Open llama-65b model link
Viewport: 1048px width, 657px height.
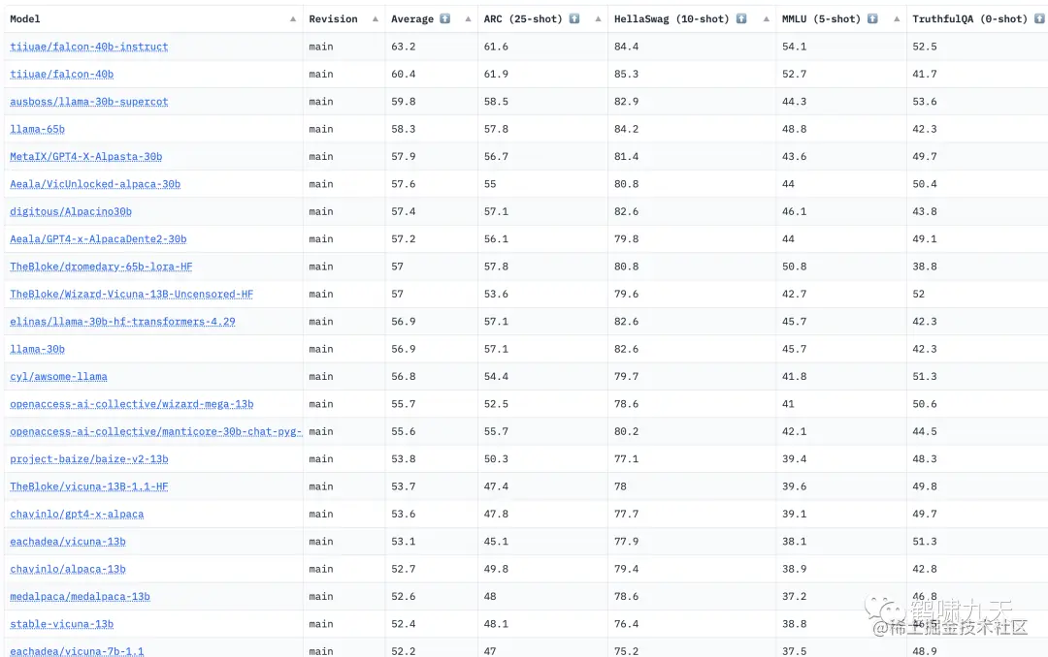tap(38, 129)
